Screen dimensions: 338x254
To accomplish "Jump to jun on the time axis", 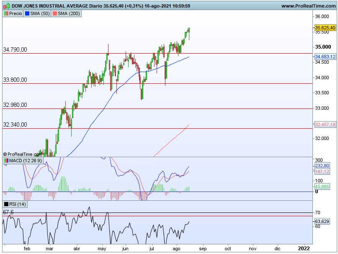I will (x=125, y=249).
